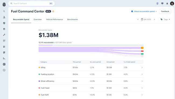Image resolution: width=175 pixels, height=99 pixels.
Task: Open the map location icon in sidebar
Action: pyautogui.click(x=4, y=17)
